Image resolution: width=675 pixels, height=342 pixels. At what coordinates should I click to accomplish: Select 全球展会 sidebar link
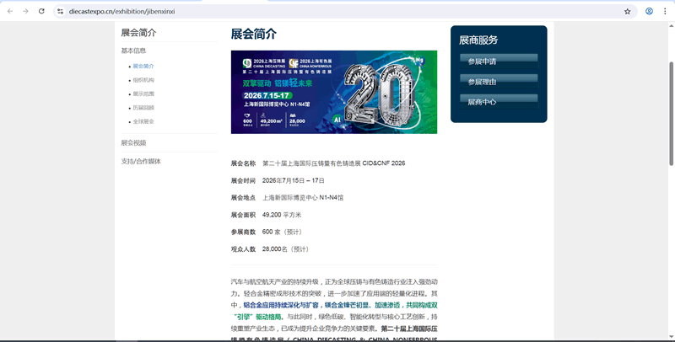(x=143, y=121)
